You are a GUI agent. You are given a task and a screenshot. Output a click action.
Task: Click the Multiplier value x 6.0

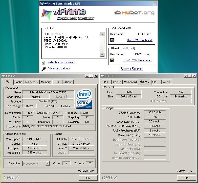34,144
